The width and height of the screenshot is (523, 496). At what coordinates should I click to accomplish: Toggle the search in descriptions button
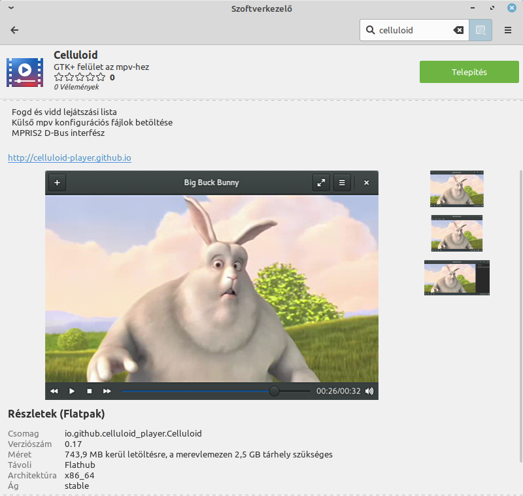(481, 30)
